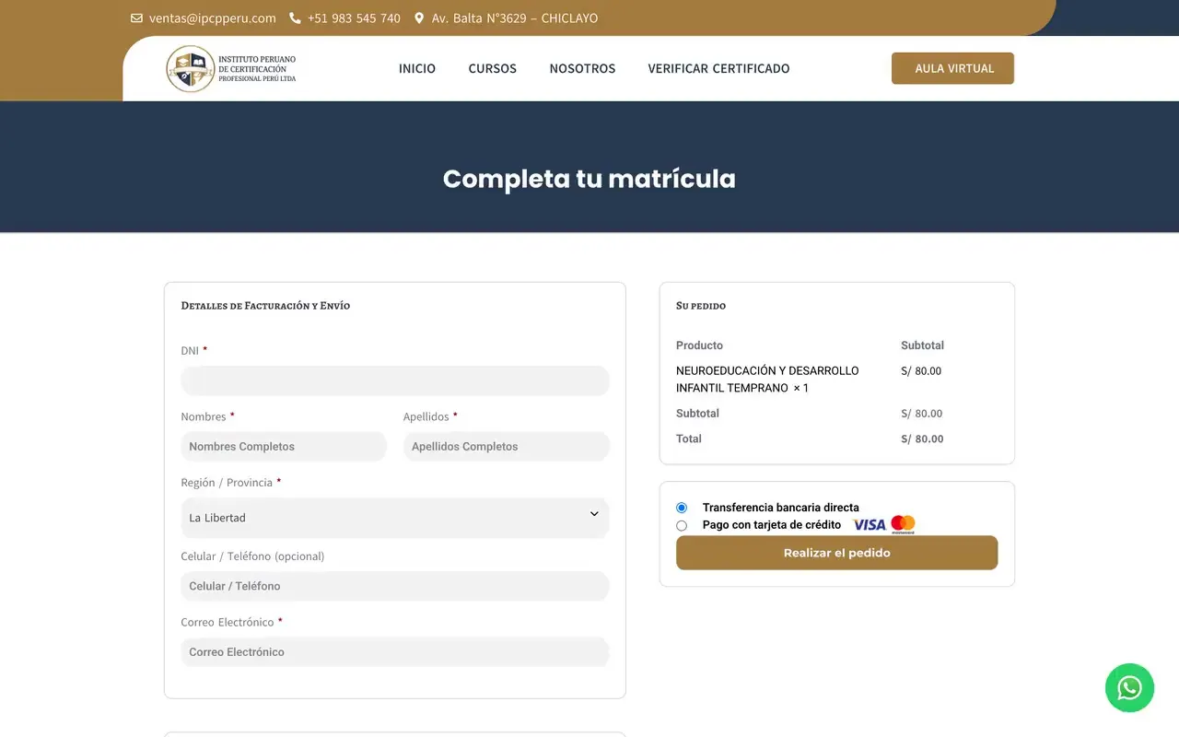Click the envelope icon beside ventas email
Screen dimensions: 1179x737
coord(136,18)
